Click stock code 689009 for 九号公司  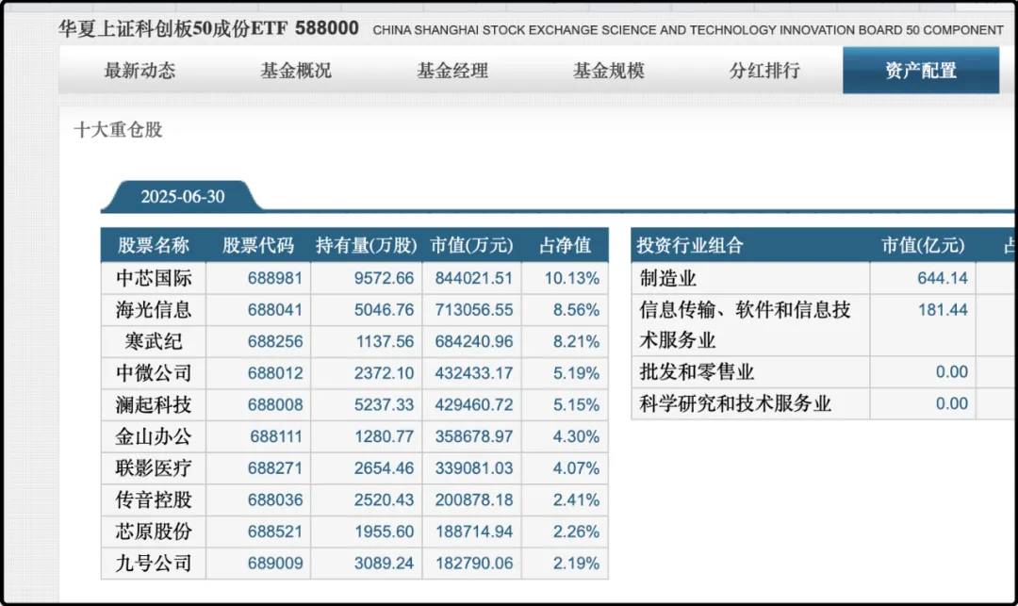[275, 564]
